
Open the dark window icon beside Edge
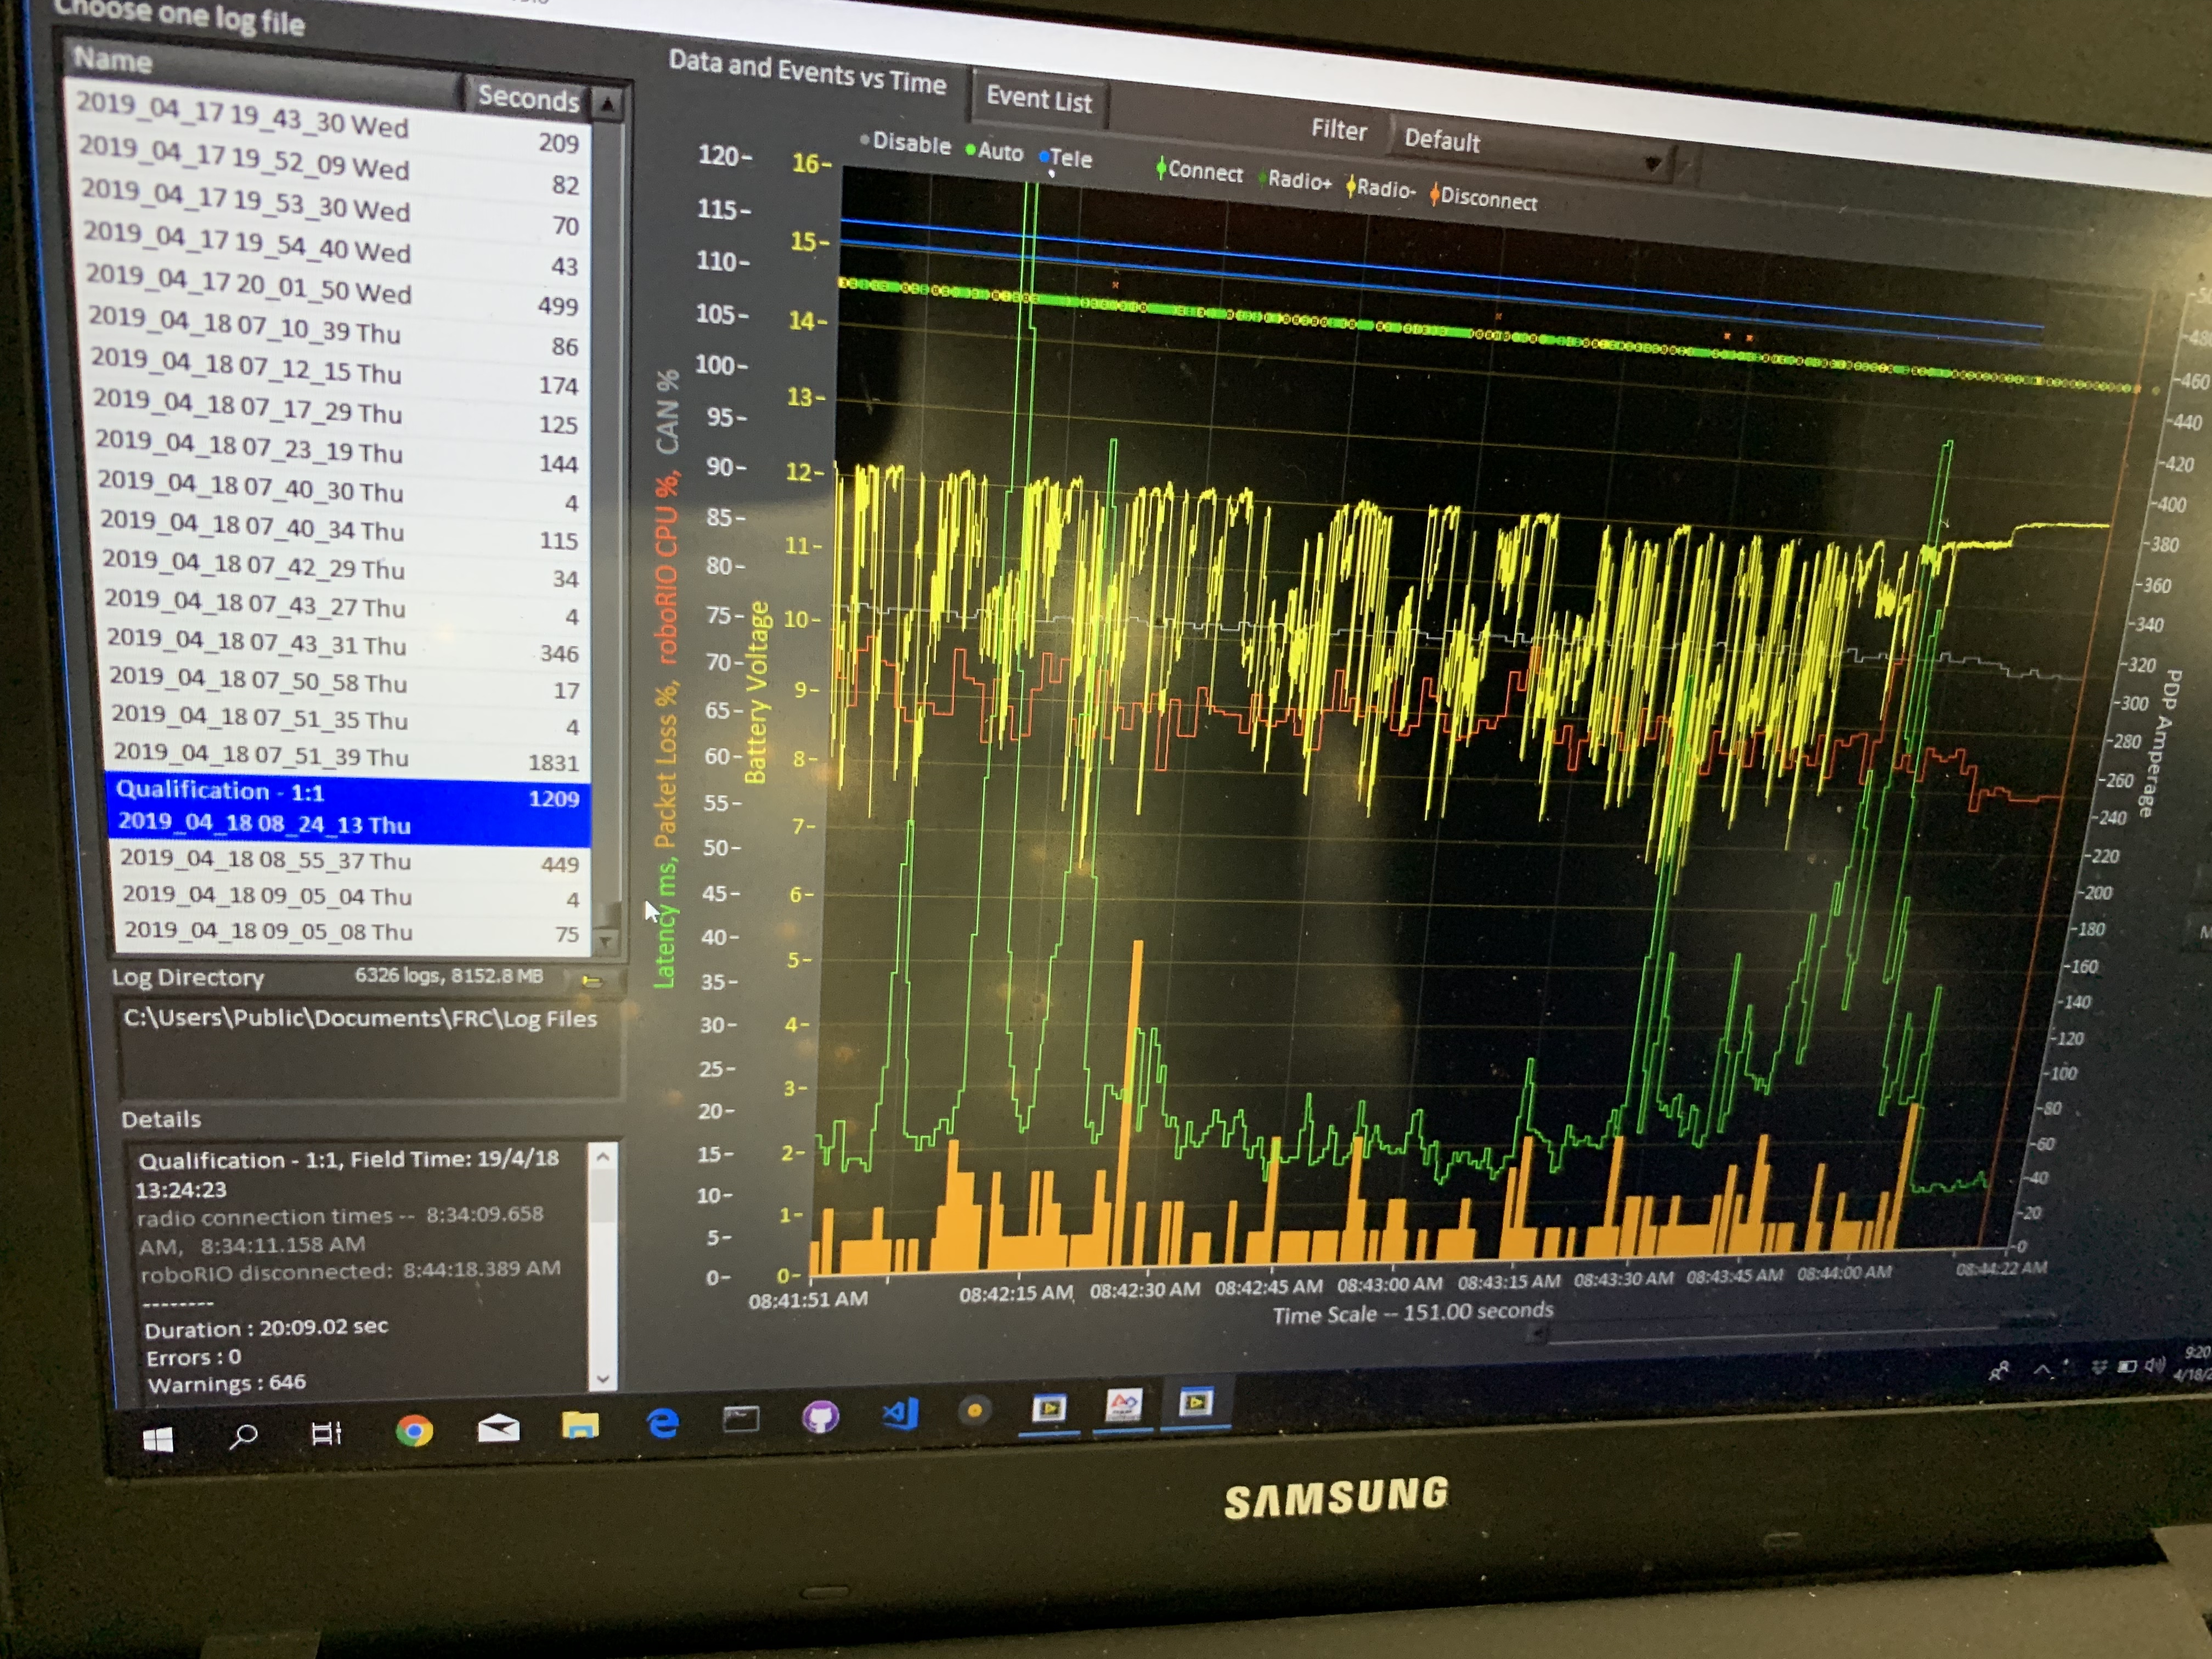(741, 1419)
